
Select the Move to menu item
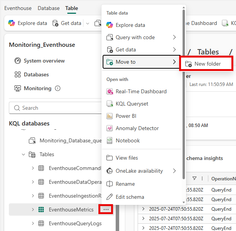(x=142, y=62)
